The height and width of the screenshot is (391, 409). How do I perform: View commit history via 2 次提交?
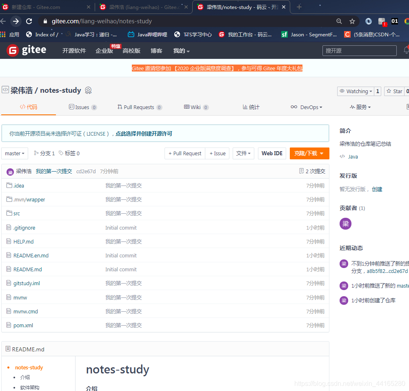pyautogui.click(x=312, y=171)
